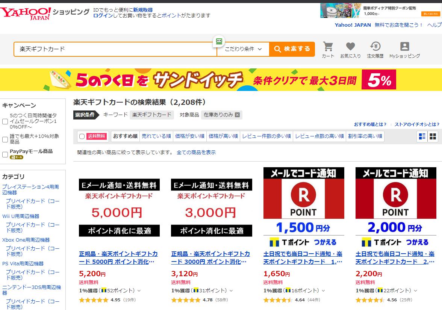Click the barcode scanner icon in search bar
442x310 pixels.
click(x=219, y=41)
